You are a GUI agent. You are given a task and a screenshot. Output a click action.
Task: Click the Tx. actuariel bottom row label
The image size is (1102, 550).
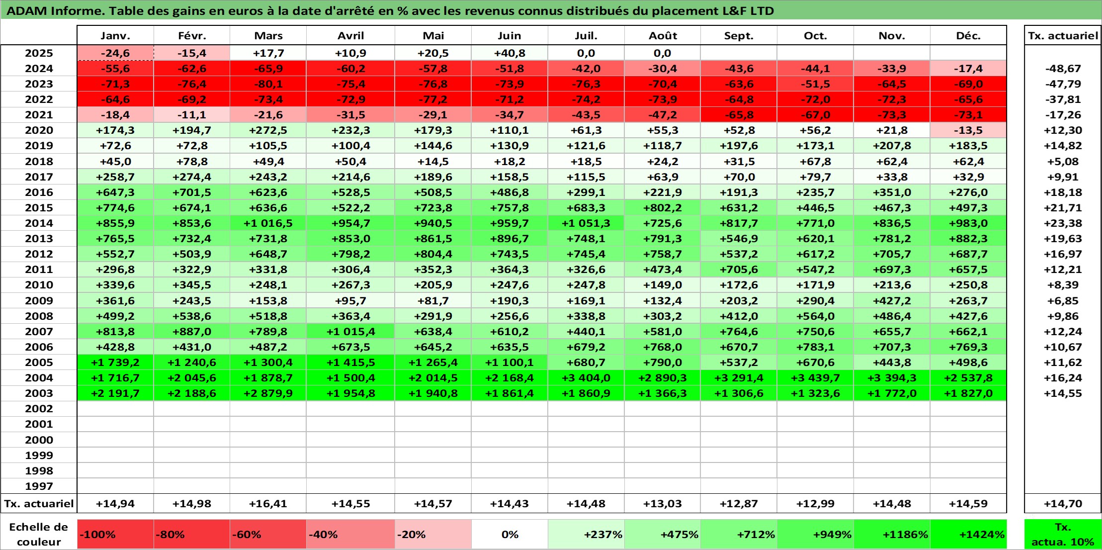point(39,503)
